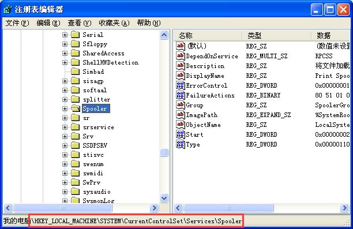Open the 编辑(E) menu

48,23
